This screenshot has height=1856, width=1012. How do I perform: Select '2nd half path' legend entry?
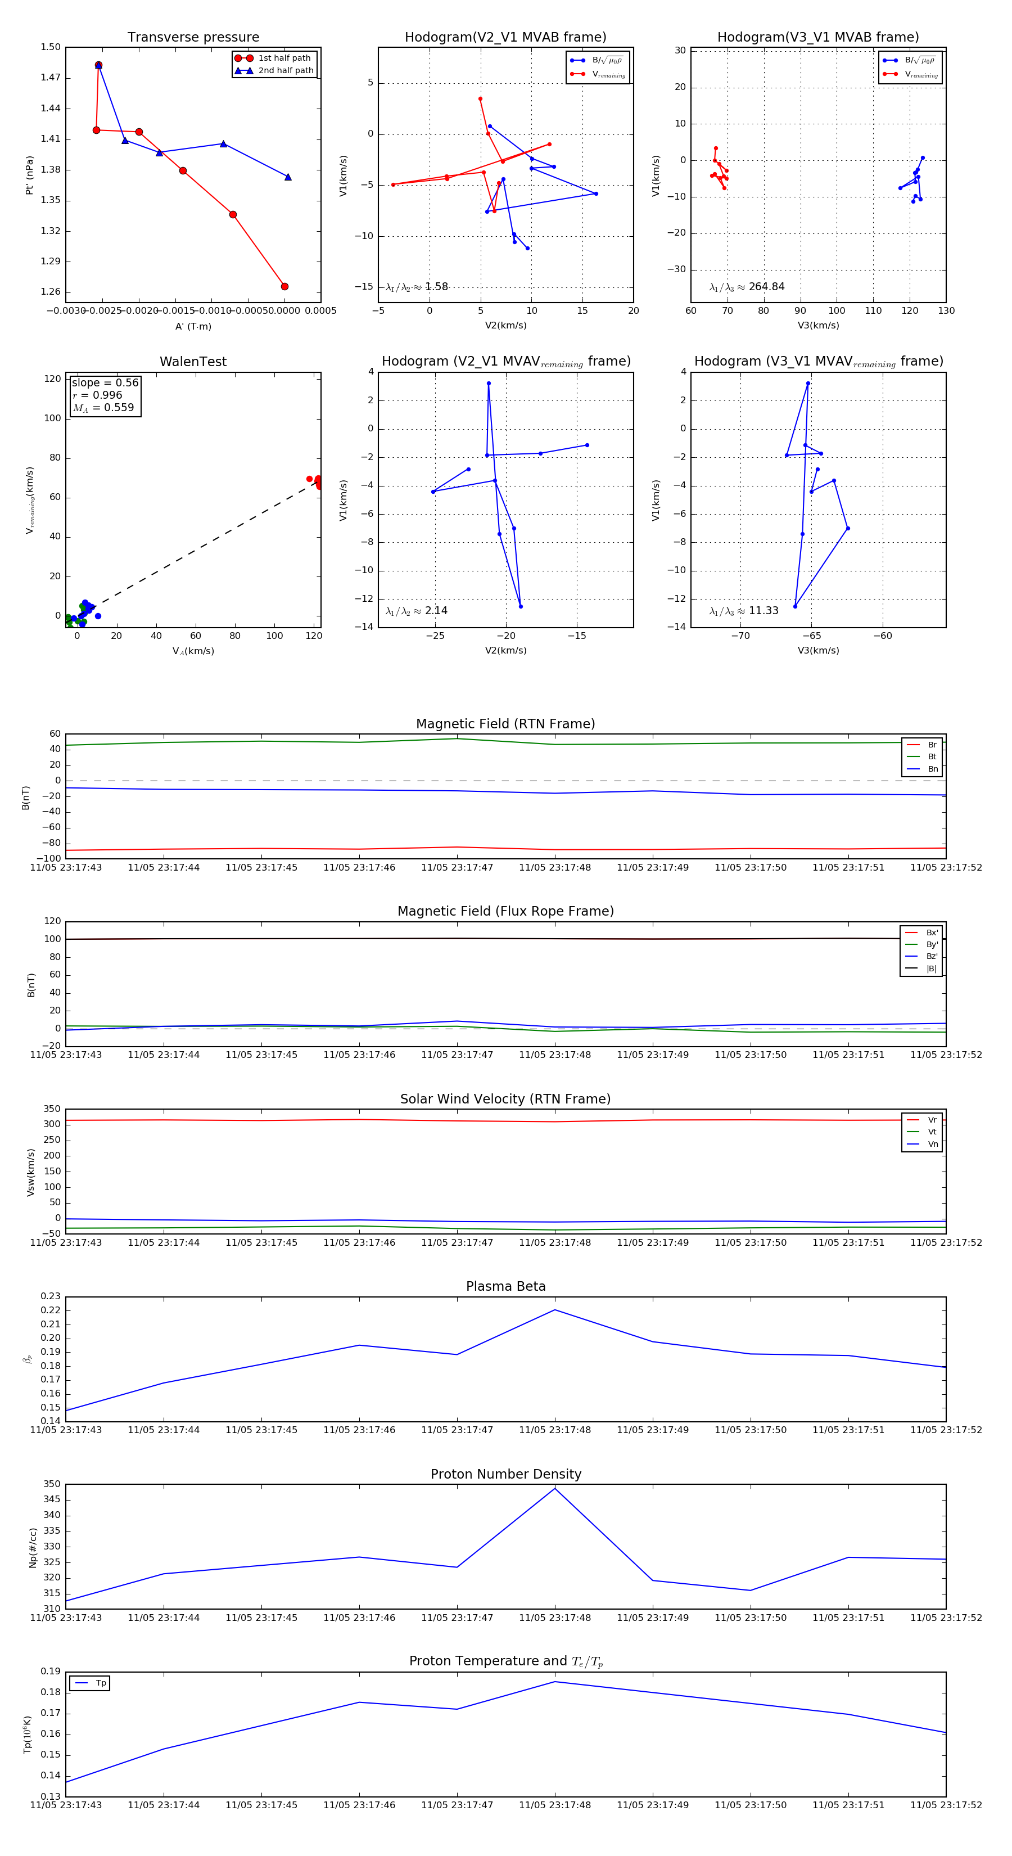click(x=274, y=70)
